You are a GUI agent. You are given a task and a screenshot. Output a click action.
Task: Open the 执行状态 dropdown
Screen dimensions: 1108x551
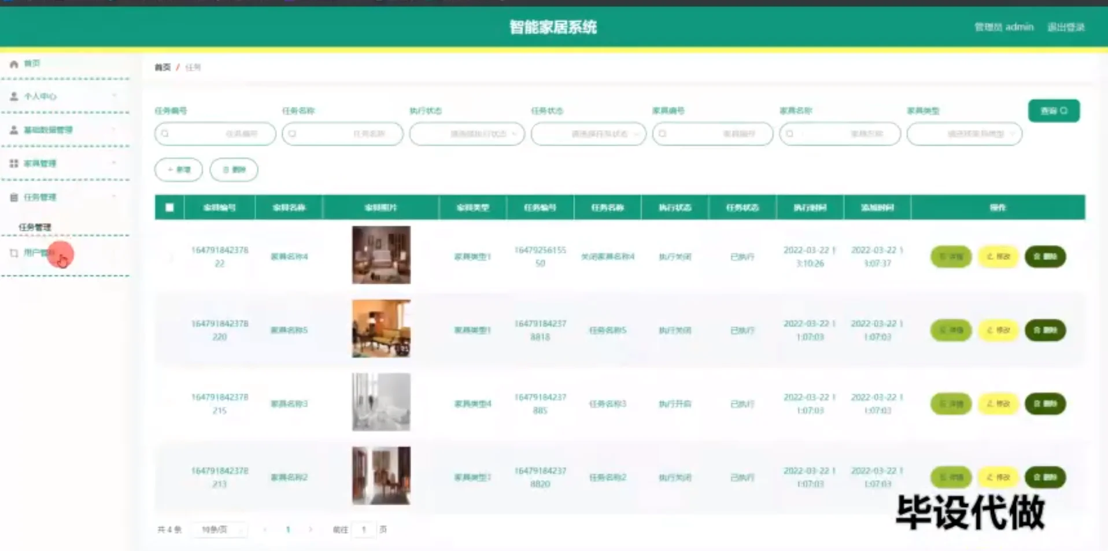[467, 134]
